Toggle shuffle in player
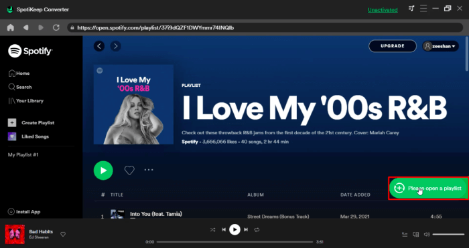 click(212, 230)
